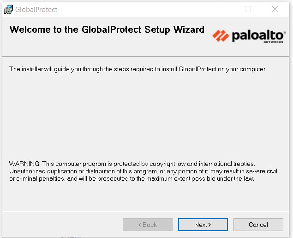This screenshot has width=293, height=238.
Task: Click the "Welcome to the GlobalProtect Setup Wizard" heading
Action: pyautogui.click(x=107, y=30)
